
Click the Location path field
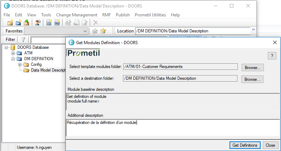pos(193,31)
